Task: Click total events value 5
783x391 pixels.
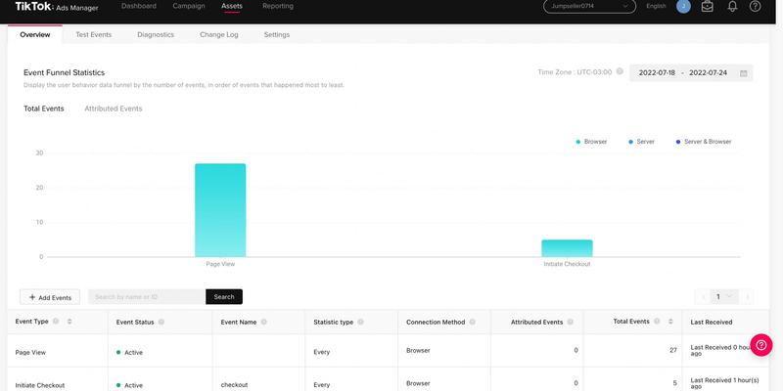Action: 675,383
